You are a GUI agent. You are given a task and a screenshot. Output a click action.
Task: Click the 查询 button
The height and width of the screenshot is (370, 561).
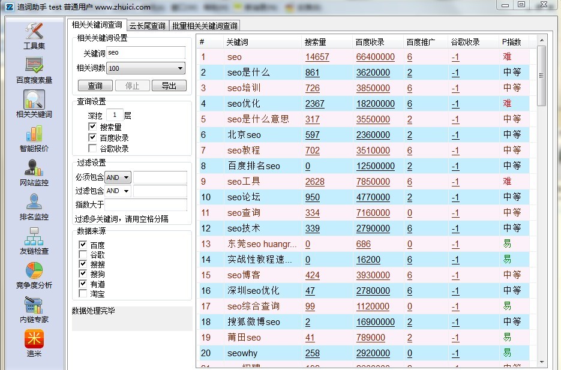click(95, 86)
